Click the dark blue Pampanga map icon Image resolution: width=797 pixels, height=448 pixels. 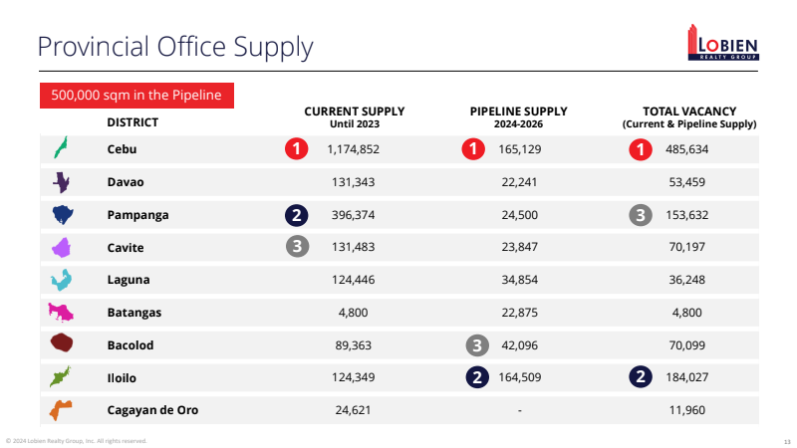[63, 215]
